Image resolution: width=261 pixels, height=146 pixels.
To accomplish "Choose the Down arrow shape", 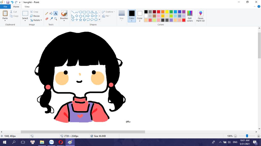I will click(73, 20).
